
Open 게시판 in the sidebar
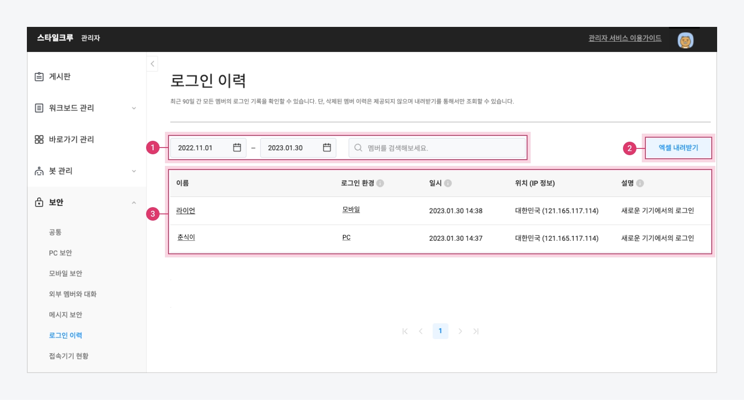[60, 77]
